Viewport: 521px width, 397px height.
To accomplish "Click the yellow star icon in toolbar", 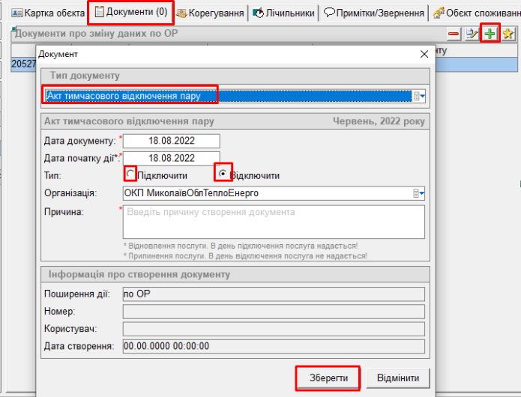I will point(508,34).
